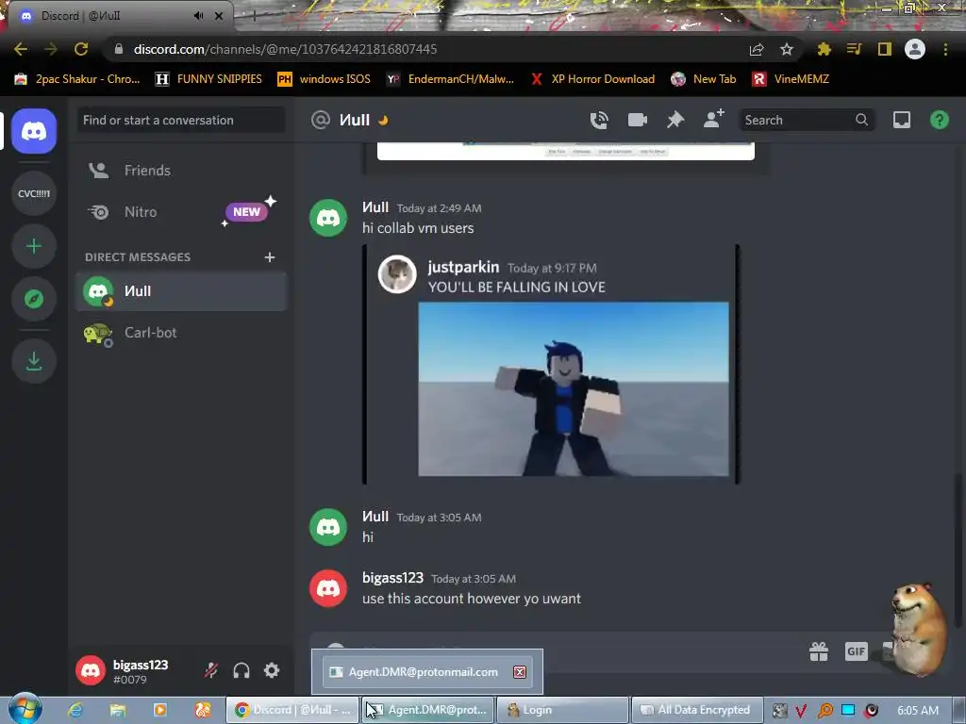The height and width of the screenshot is (724, 966).
Task: Switch to All Data Encrypted window
Action: pos(697,710)
